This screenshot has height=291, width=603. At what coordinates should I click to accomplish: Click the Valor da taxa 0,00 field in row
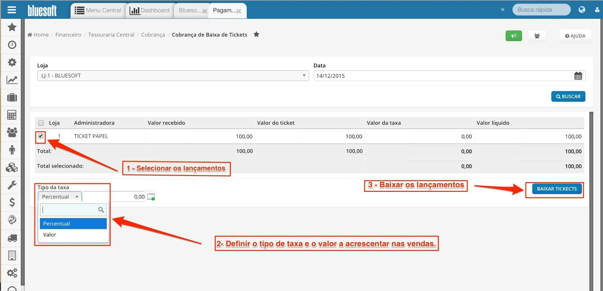442,136
